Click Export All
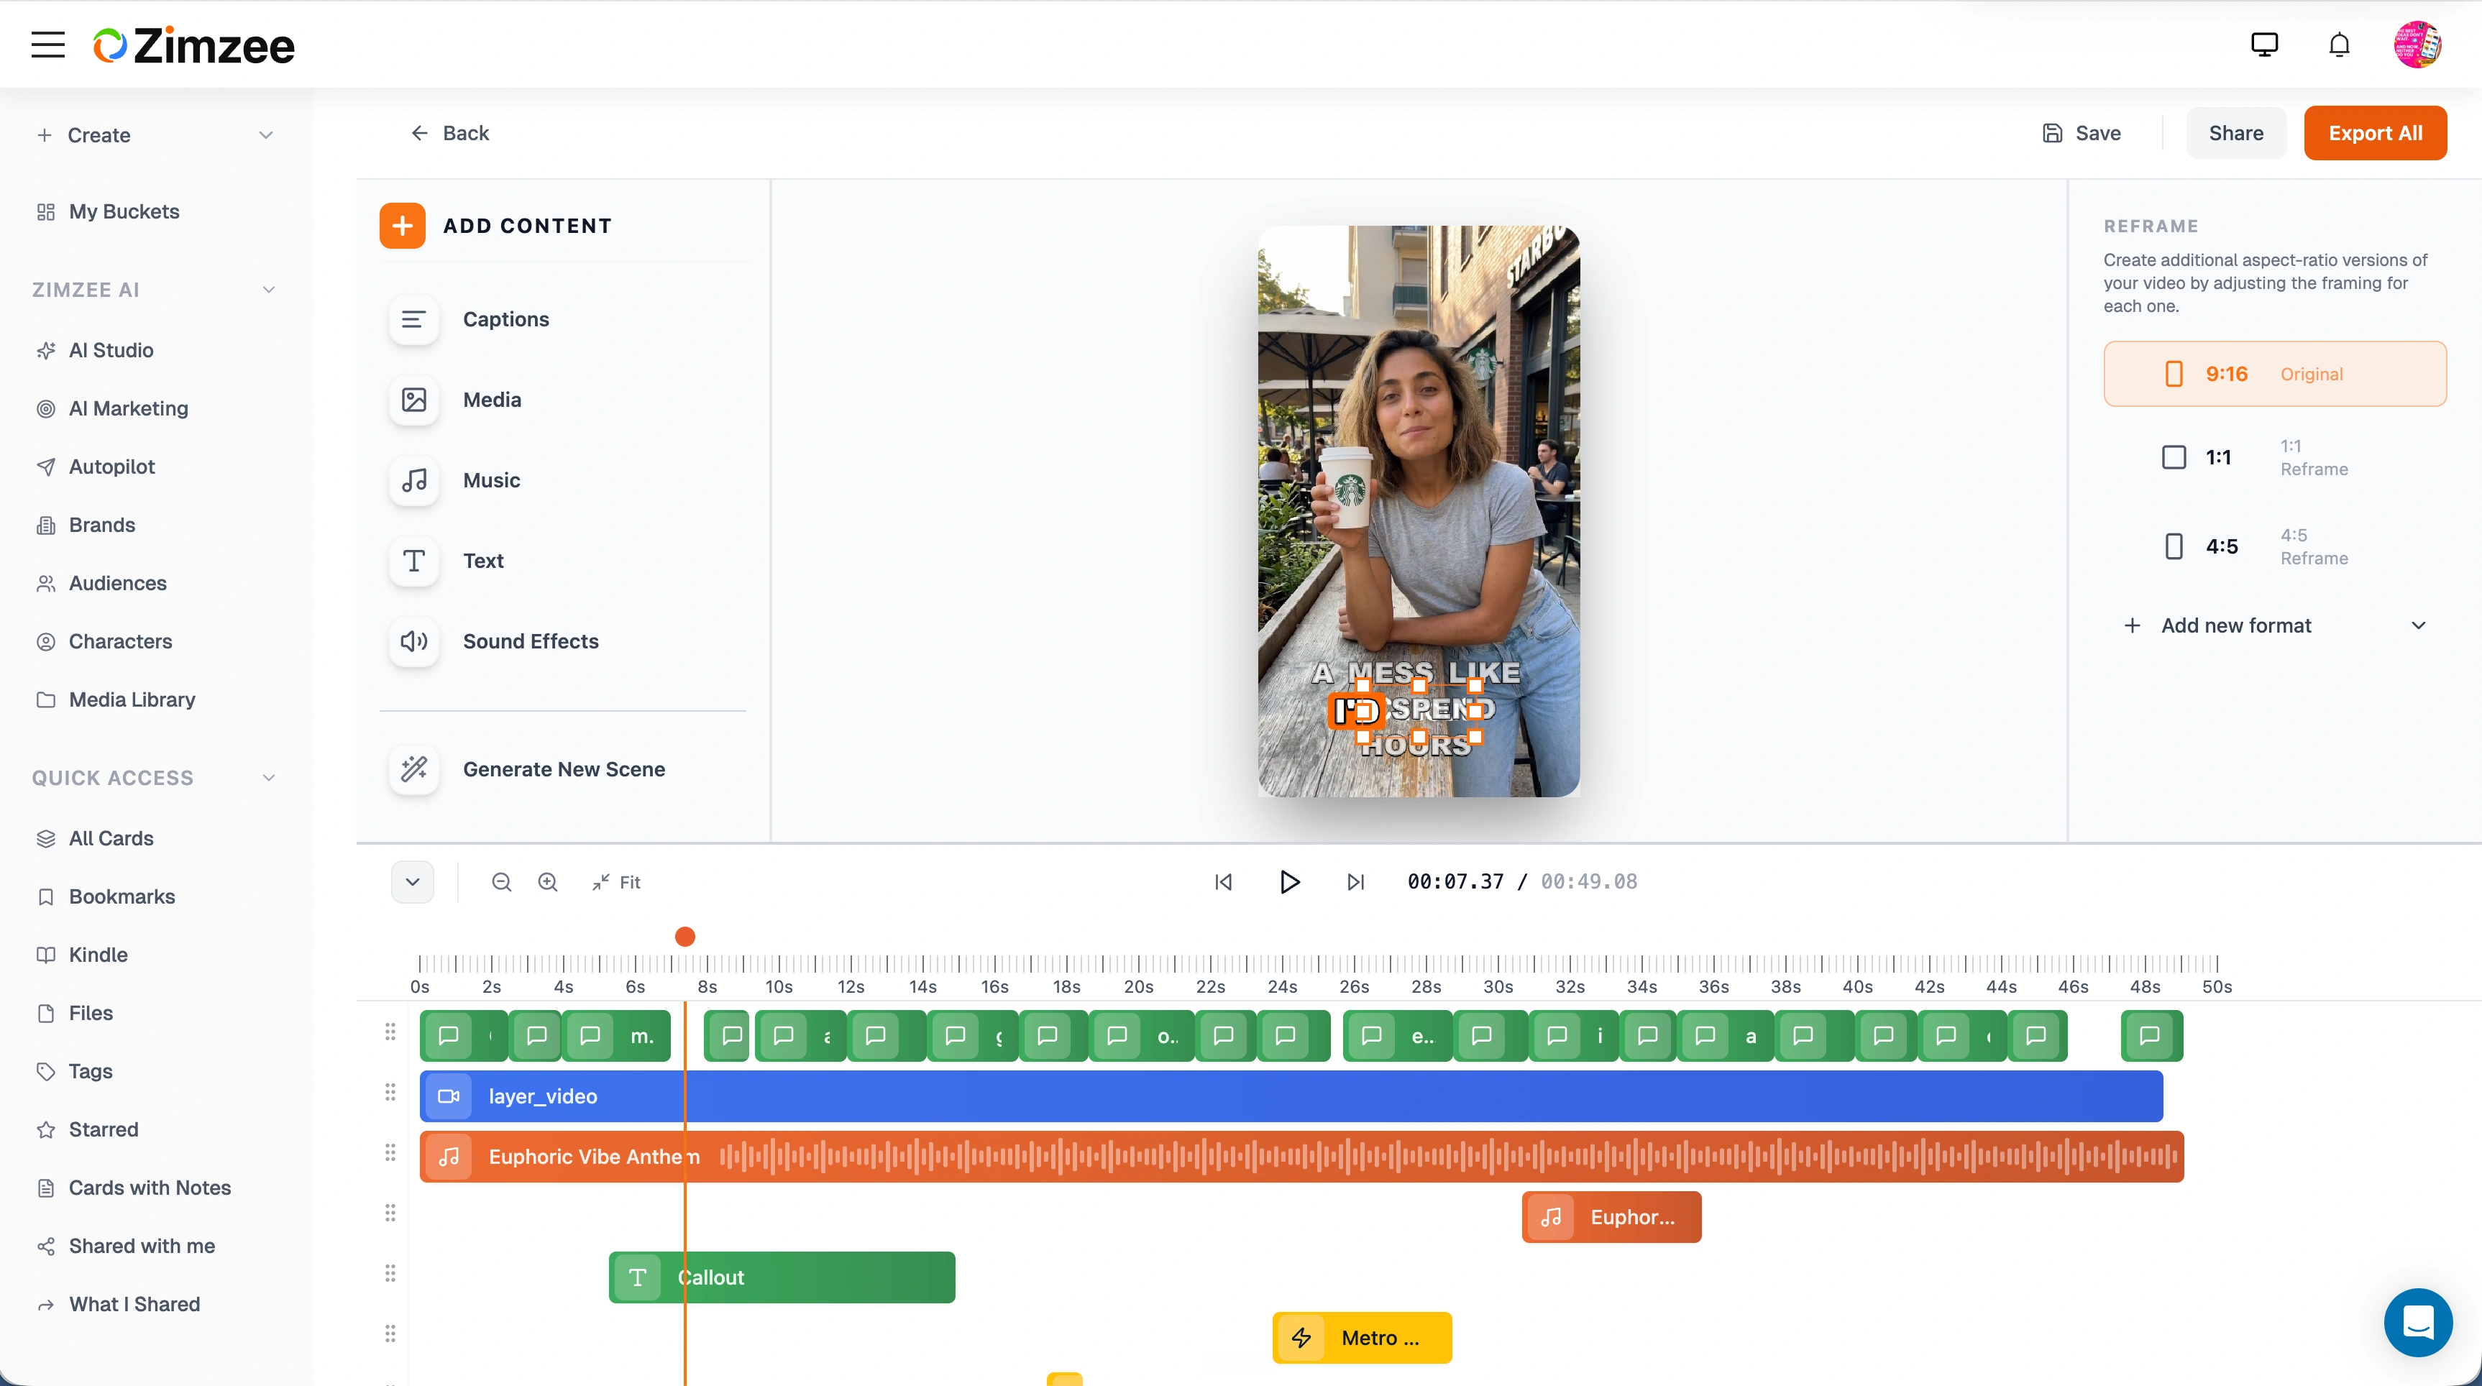The image size is (2482, 1386). point(2375,133)
